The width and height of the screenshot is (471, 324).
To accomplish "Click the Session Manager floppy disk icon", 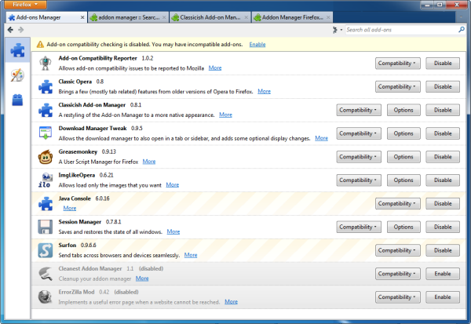I will coord(46,227).
